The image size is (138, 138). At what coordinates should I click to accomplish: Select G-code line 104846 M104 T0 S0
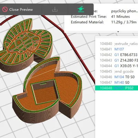pyautogui.click(x=117, y=77)
